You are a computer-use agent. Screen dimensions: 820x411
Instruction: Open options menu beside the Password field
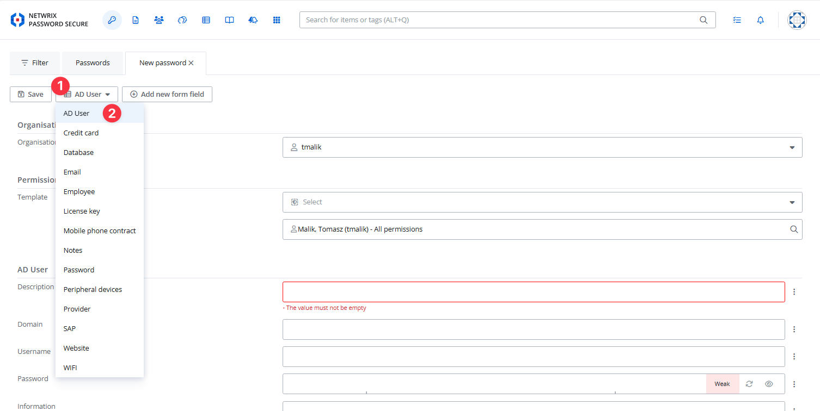(x=794, y=383)
